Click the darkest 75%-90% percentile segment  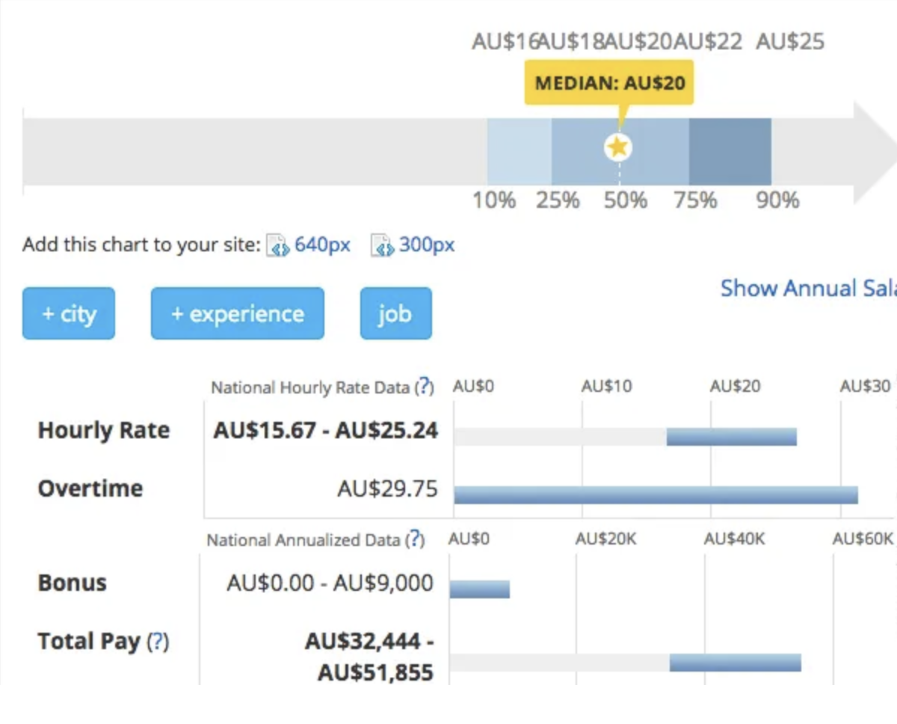[x=730, y=152]
